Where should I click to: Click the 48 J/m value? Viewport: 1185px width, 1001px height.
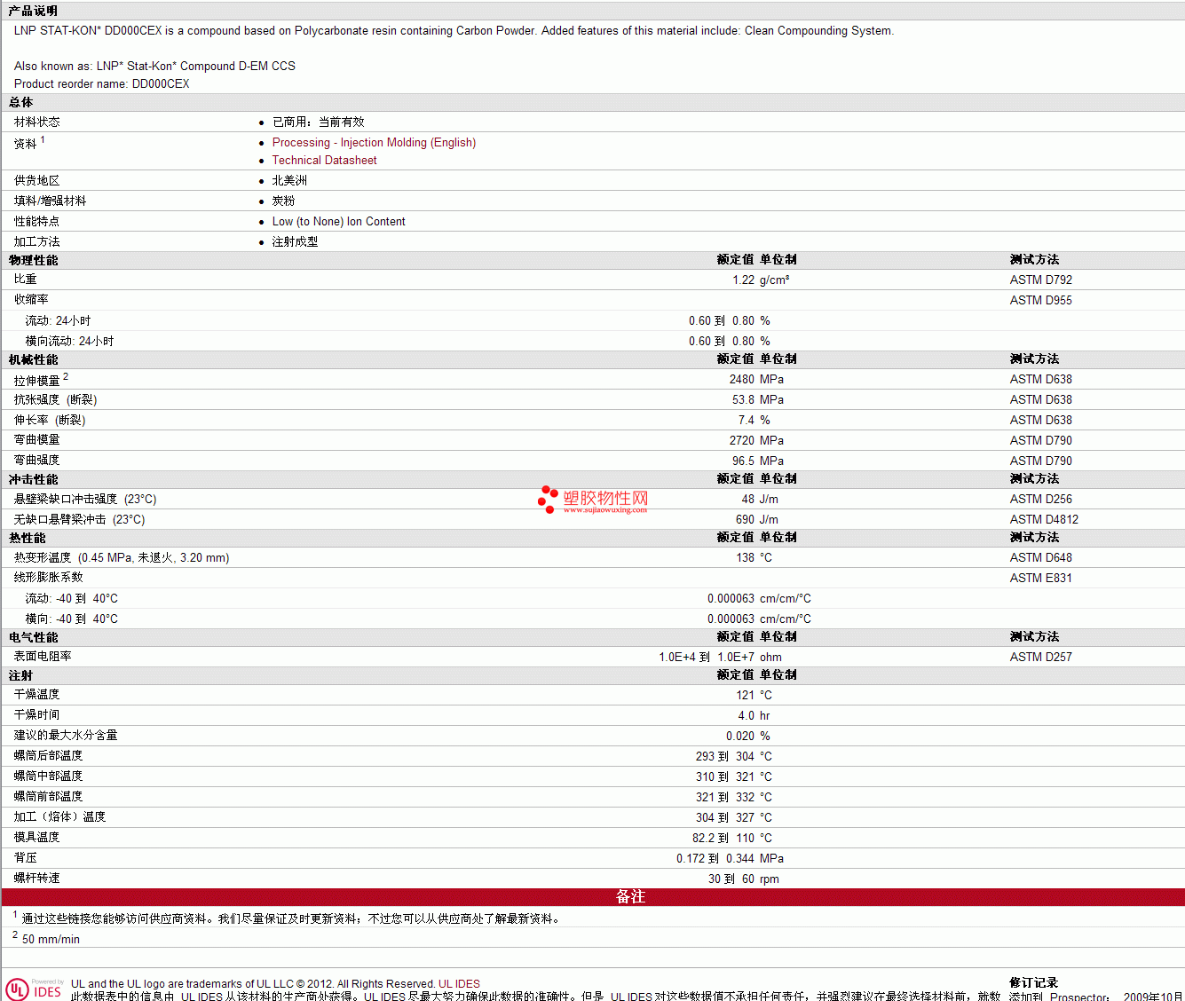coord(760,500)
